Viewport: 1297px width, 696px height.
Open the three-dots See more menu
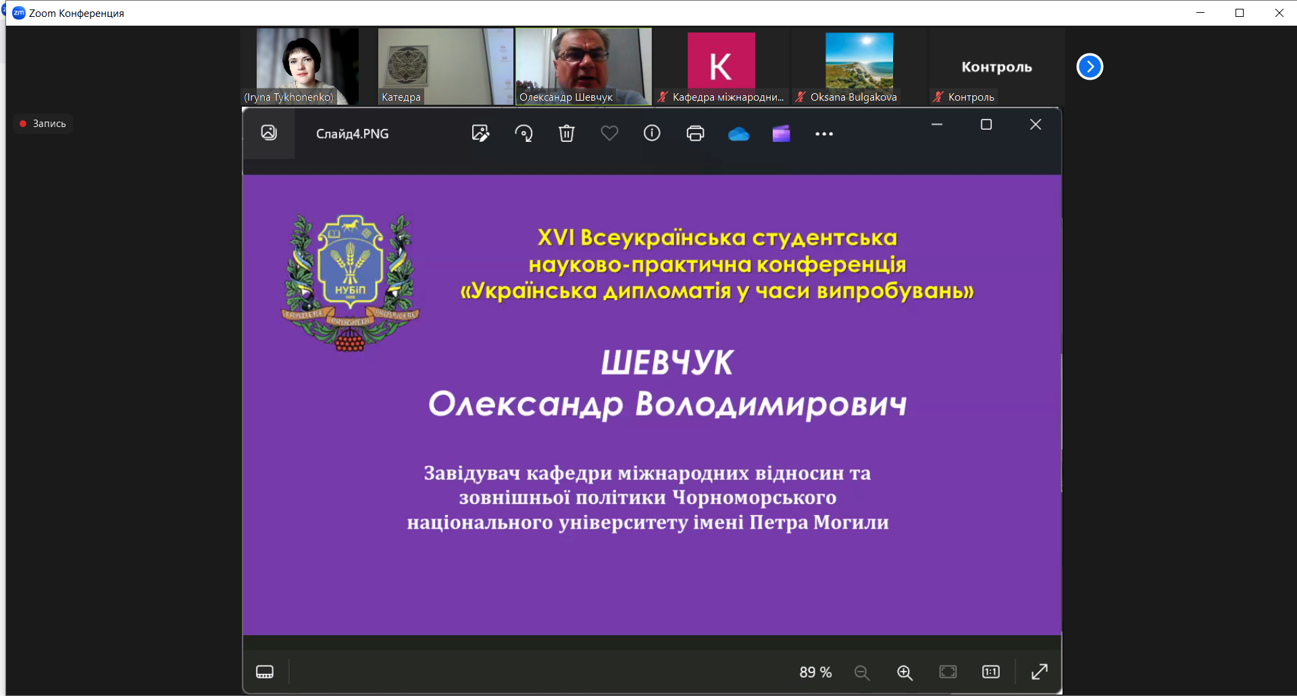(x=824, y=134)
